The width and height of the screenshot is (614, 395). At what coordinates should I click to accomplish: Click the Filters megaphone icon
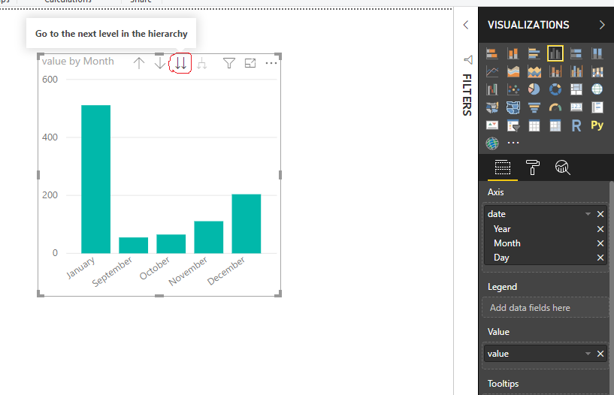click(x=468, y=60)
